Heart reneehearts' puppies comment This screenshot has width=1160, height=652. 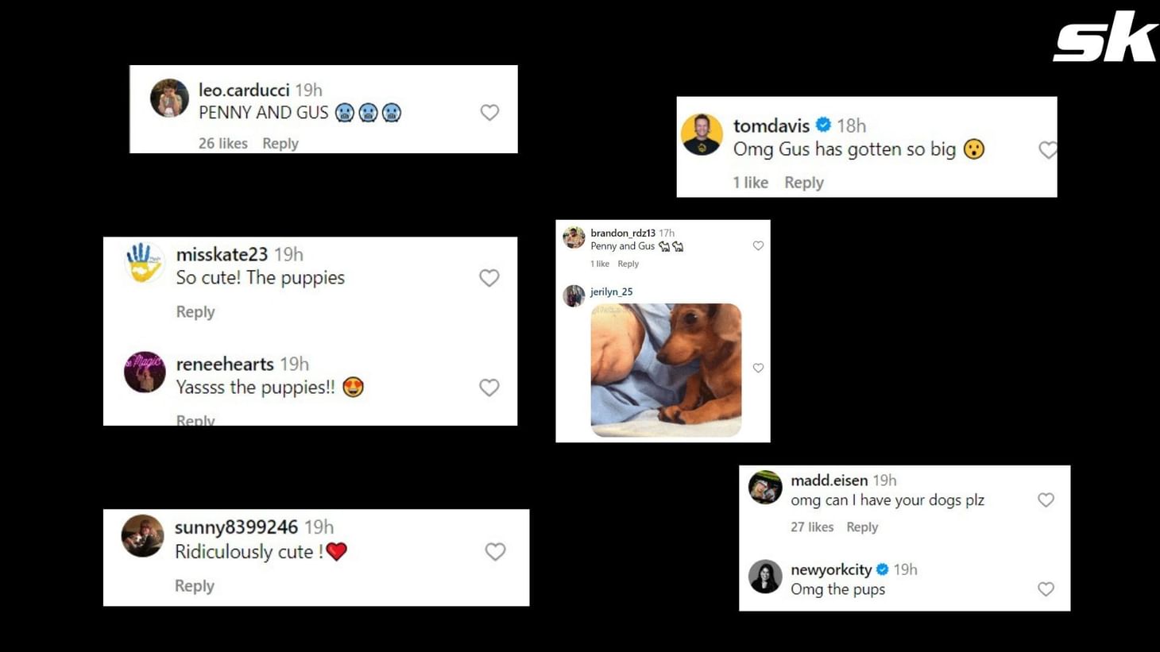pos(489,388)
